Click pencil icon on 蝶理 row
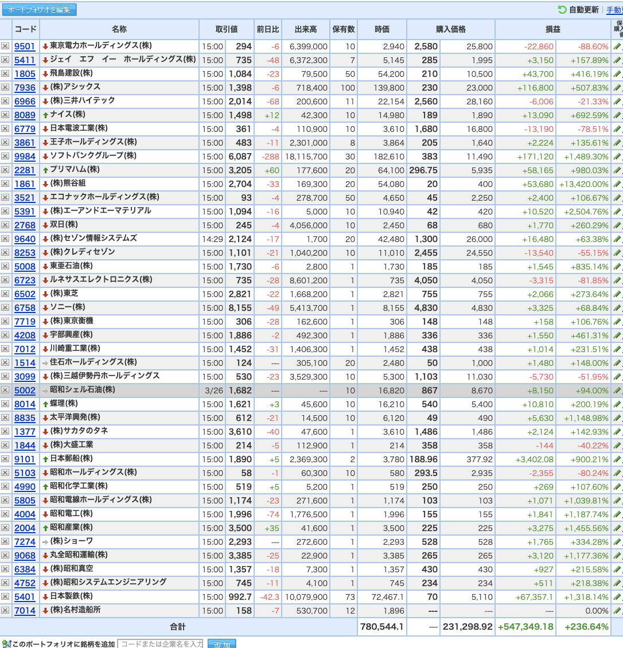The height and width of the screenshot is (648, 623). 617,404
